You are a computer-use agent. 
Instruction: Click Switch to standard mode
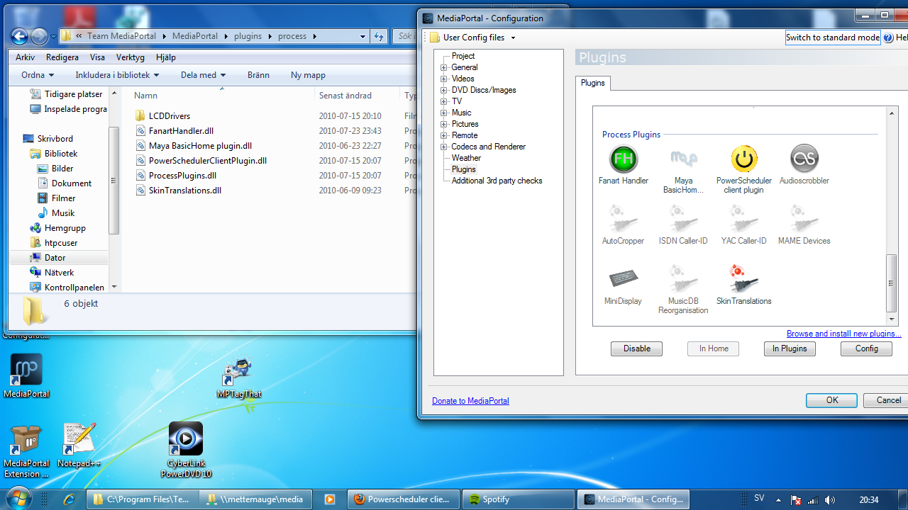click(x=833, y=38)
